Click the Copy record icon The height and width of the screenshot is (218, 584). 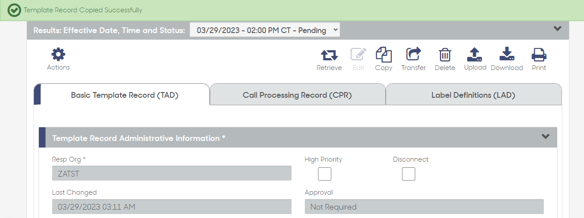pos(383,55)
